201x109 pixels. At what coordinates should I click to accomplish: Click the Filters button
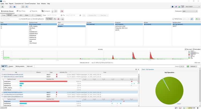49,19
